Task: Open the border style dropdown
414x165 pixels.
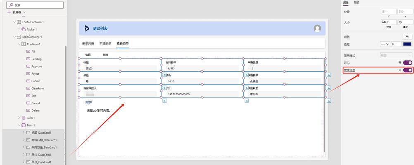Action: [385, 44]
